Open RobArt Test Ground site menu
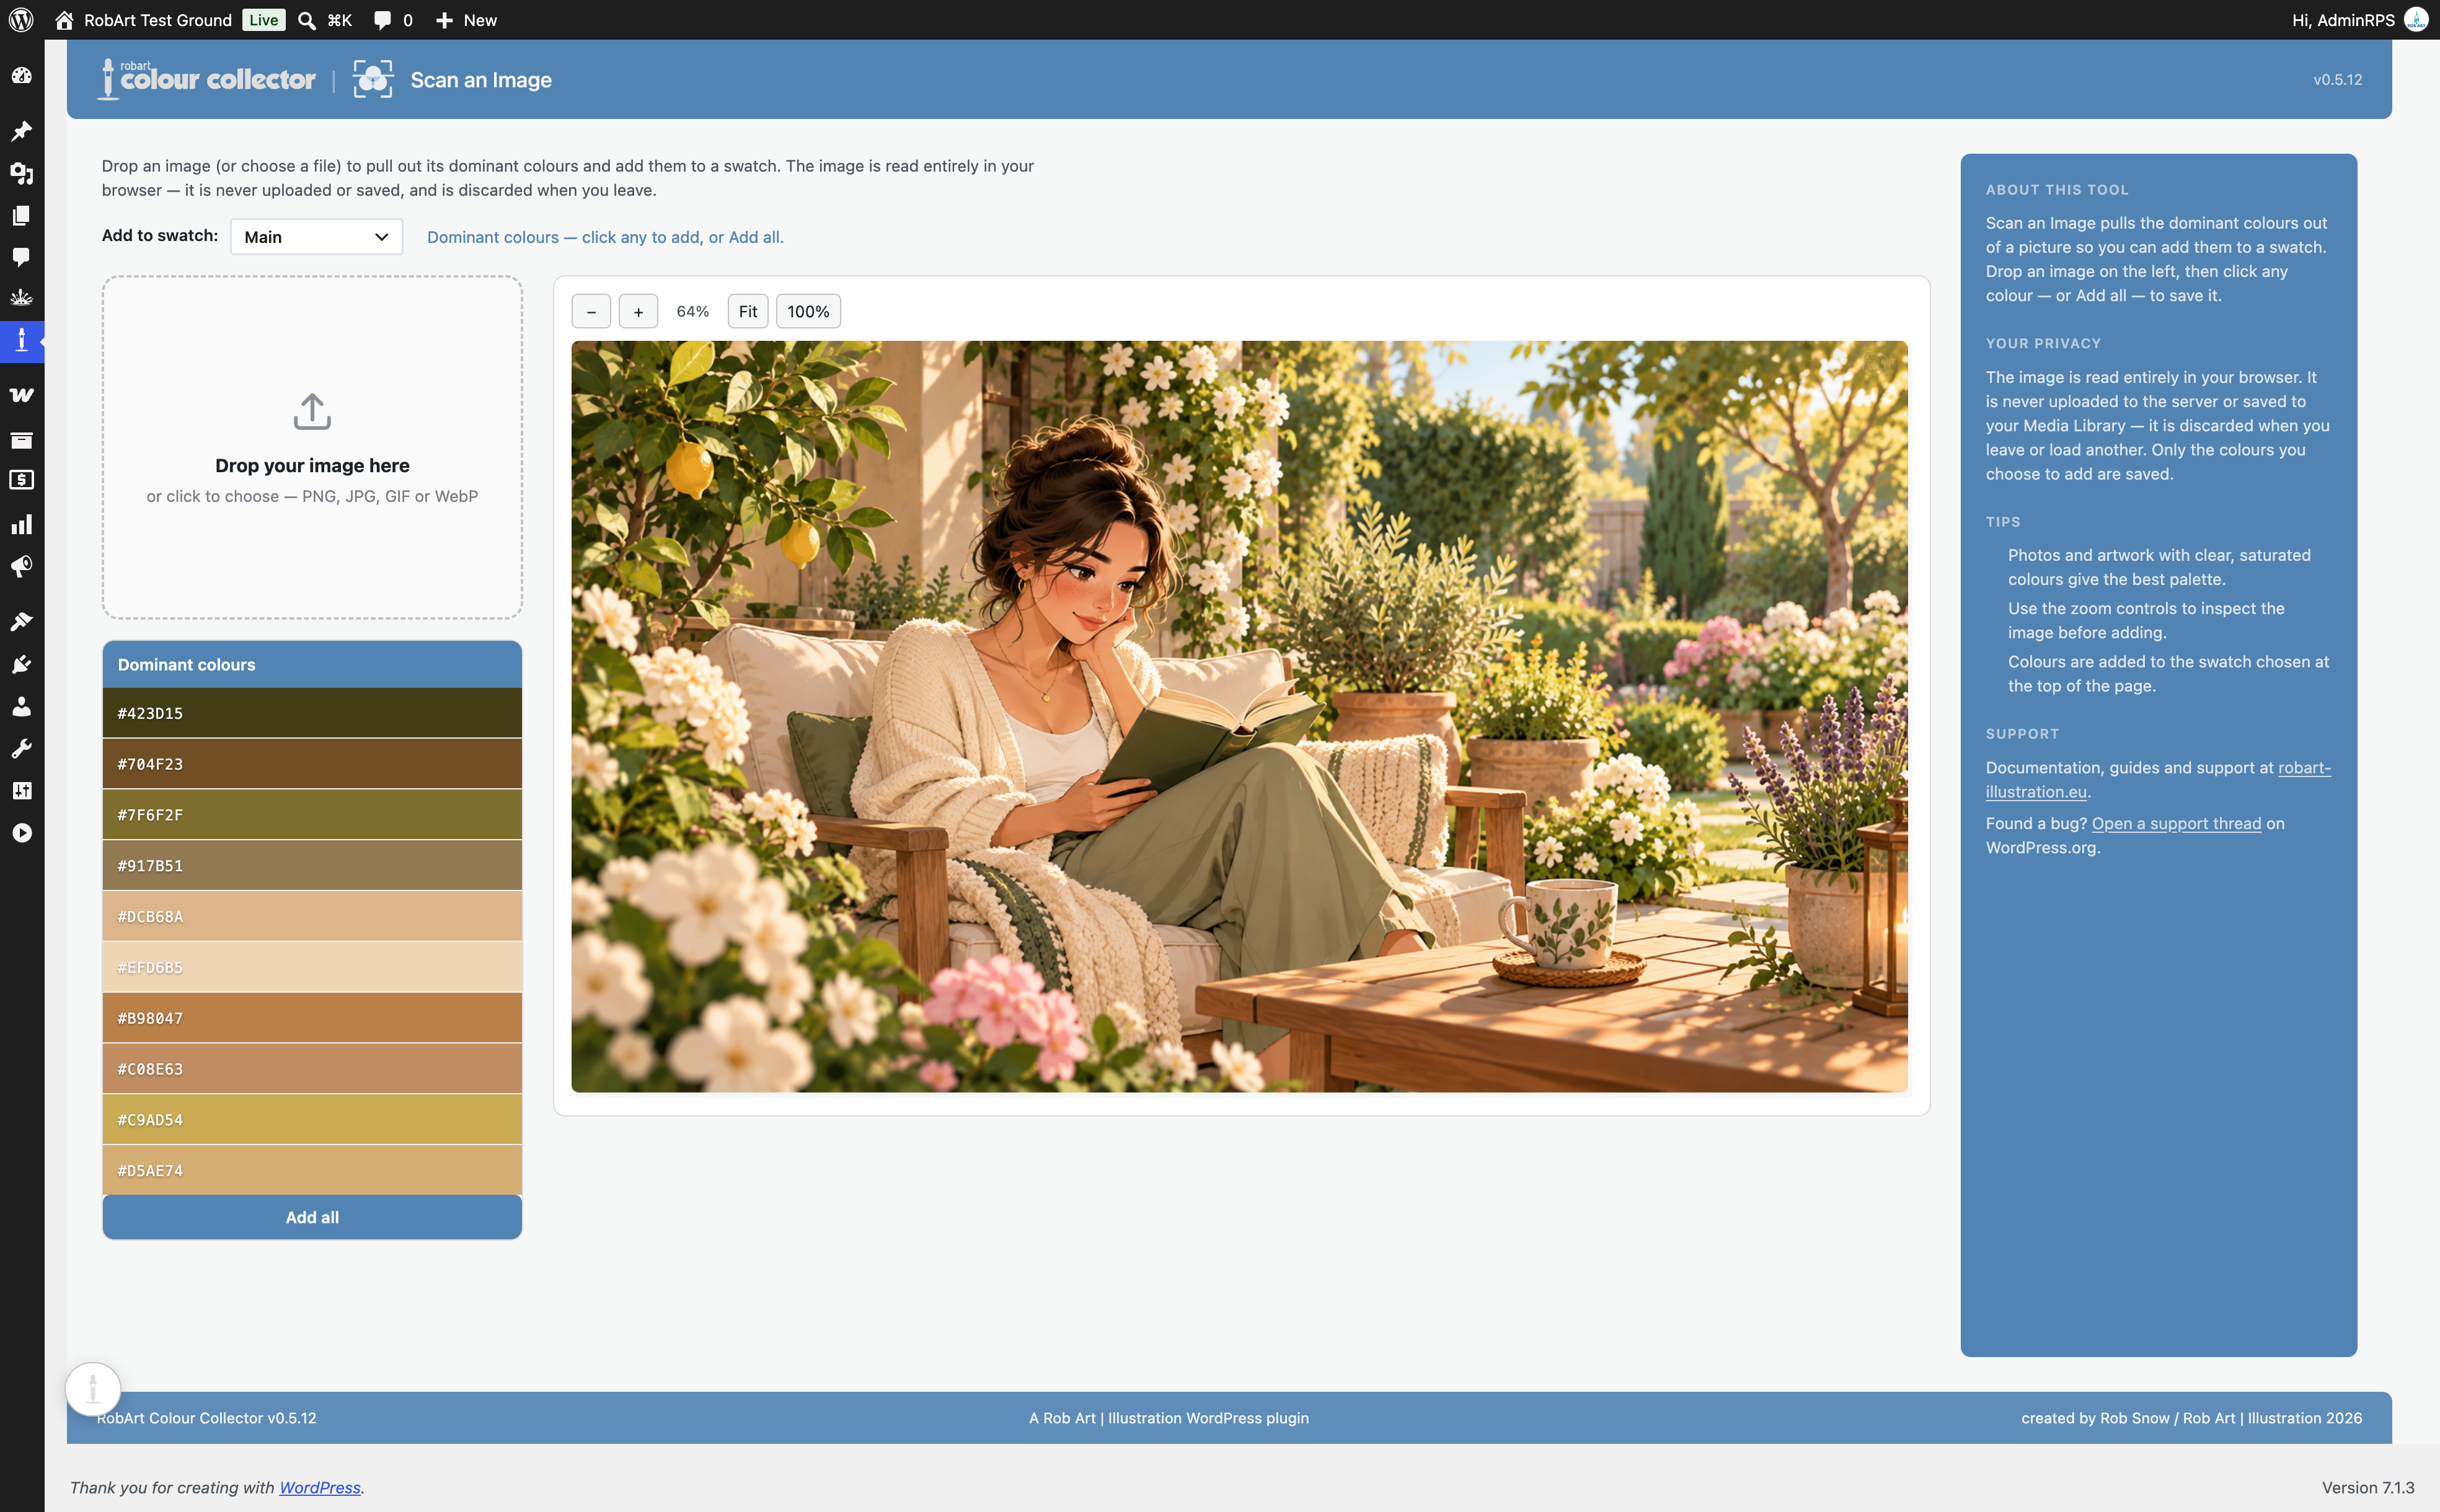Viewport: 2440px width, 1512px height. [144, 20]
